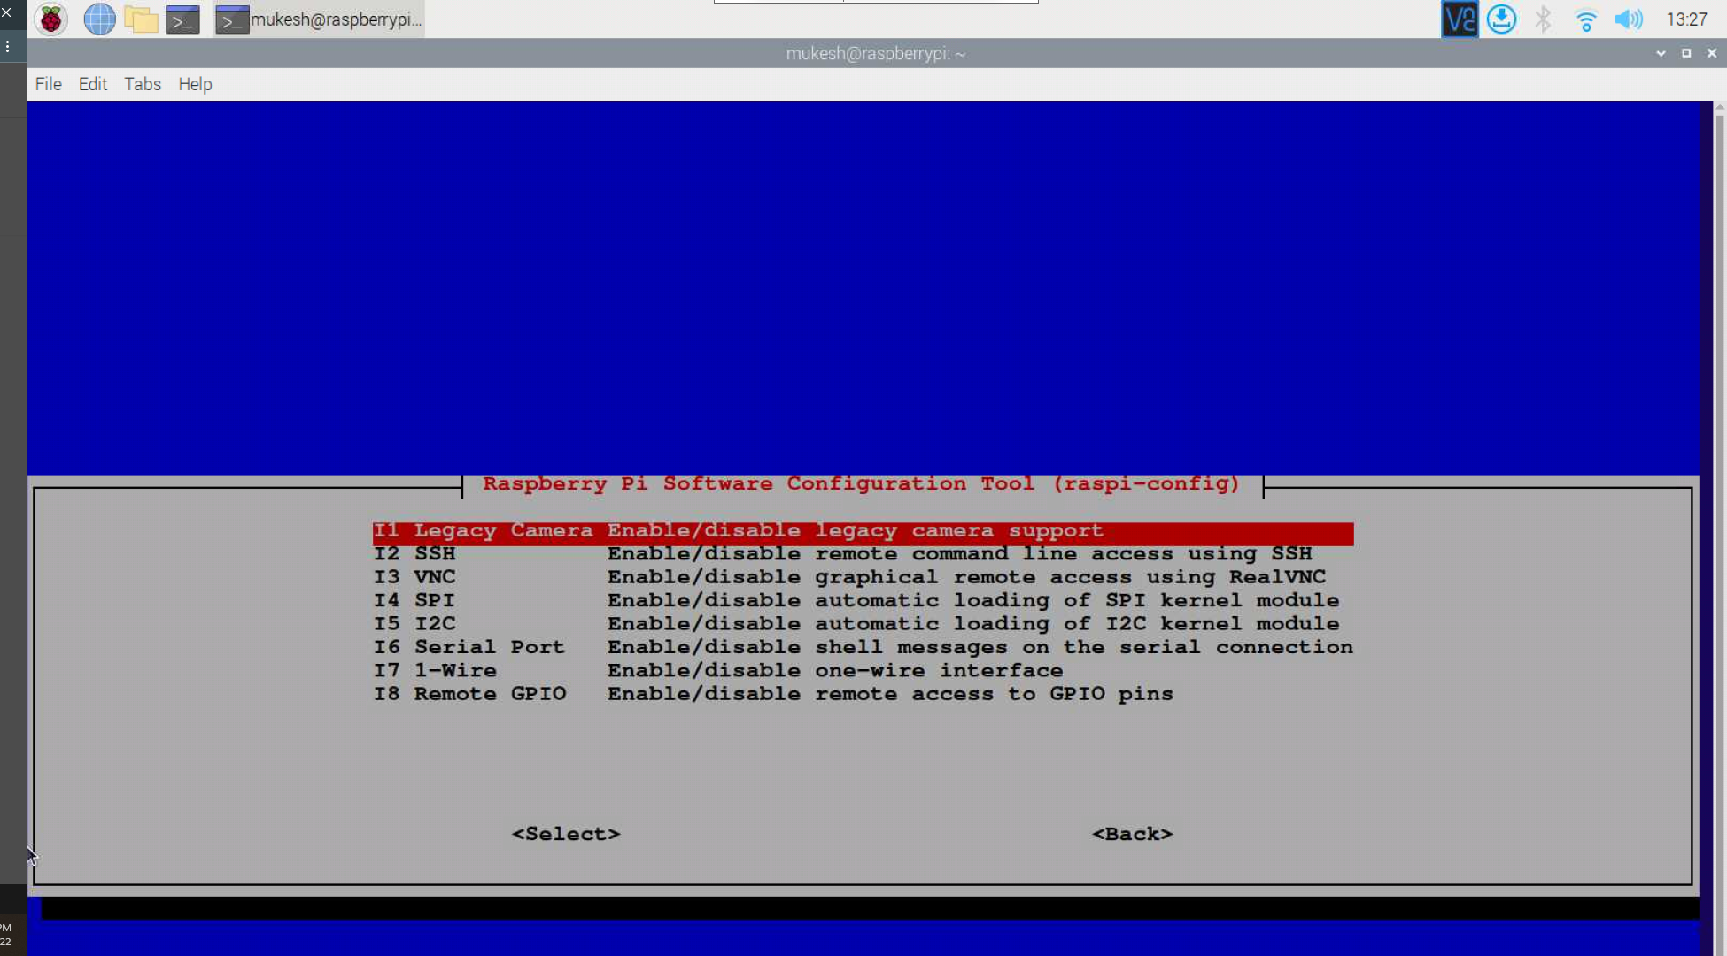This screenshot has width=1727, height=956.
Task: Click the panel menu icon on the left edge
Action: pos(9,46)
